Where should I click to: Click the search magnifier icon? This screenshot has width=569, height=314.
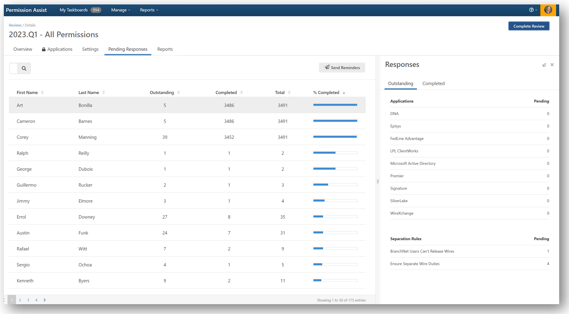click(x=24, y=68)
